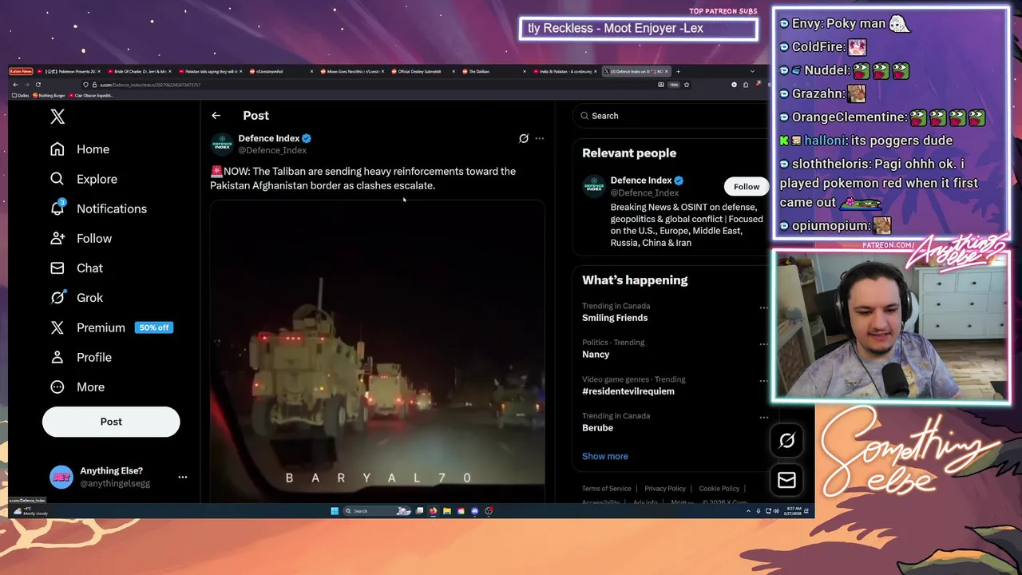Screen dimensions: 1022x575
Task: Open Firefox from the taskbar
Action: tap(433, 511)
